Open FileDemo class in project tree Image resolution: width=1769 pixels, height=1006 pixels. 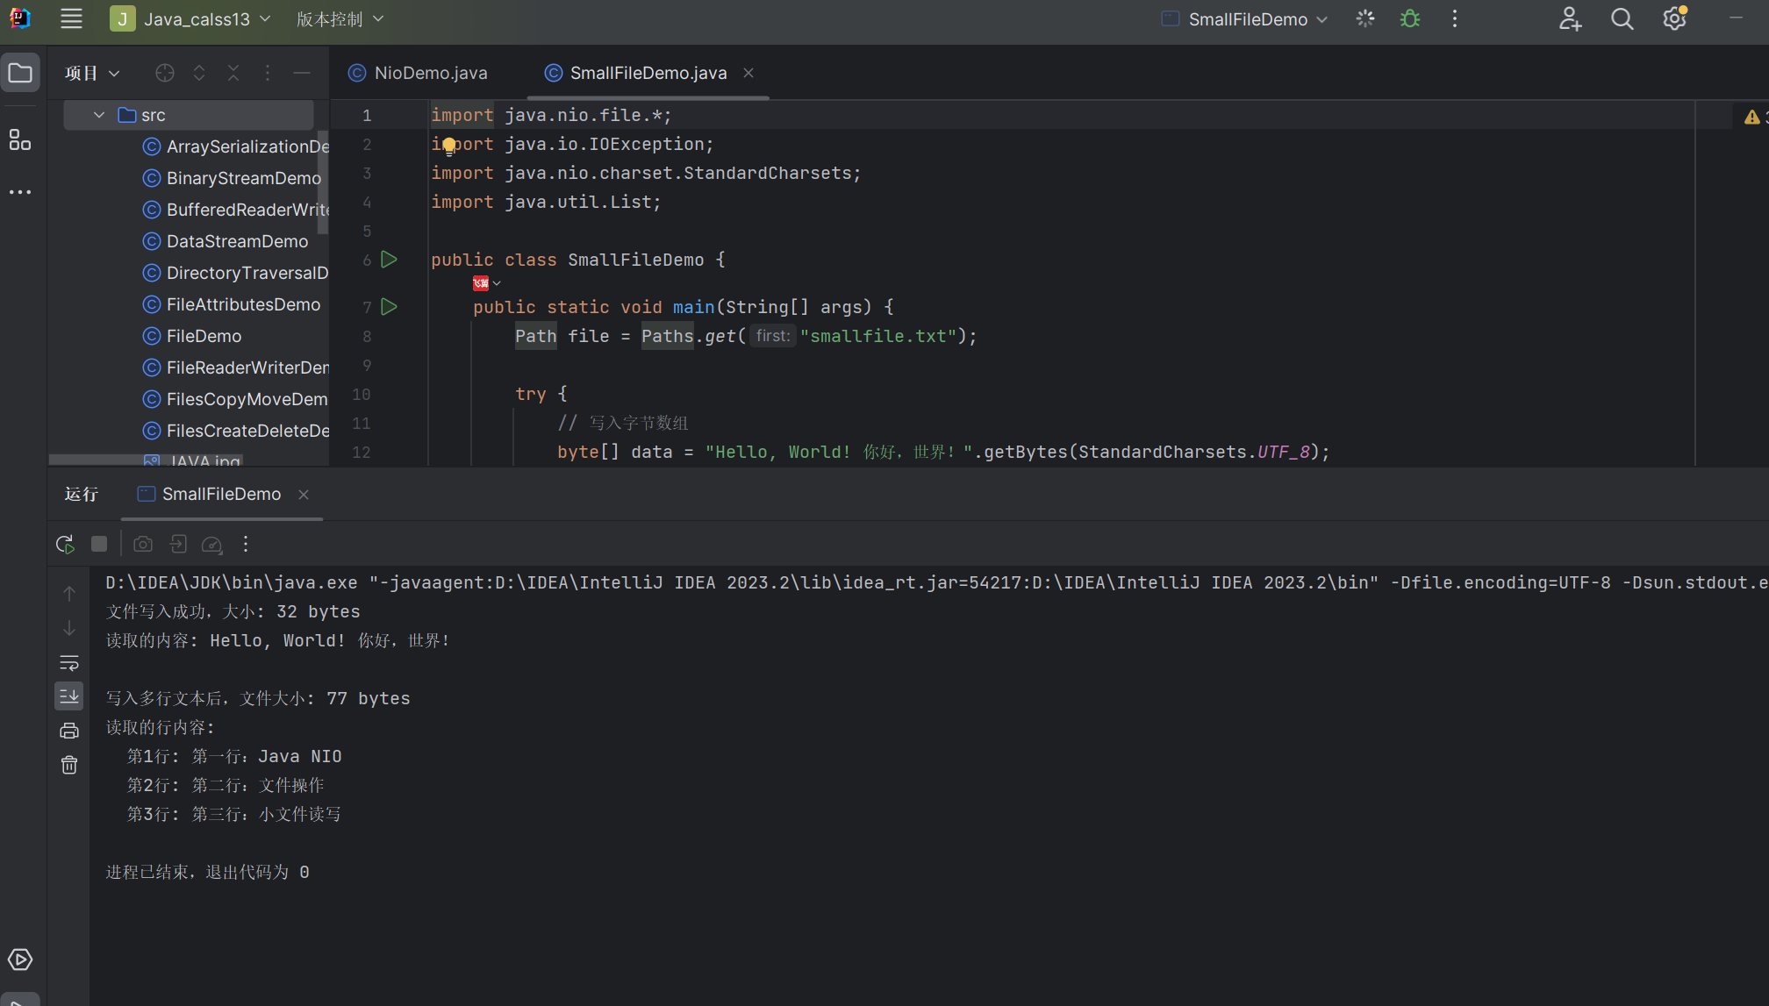click(204, 336)
